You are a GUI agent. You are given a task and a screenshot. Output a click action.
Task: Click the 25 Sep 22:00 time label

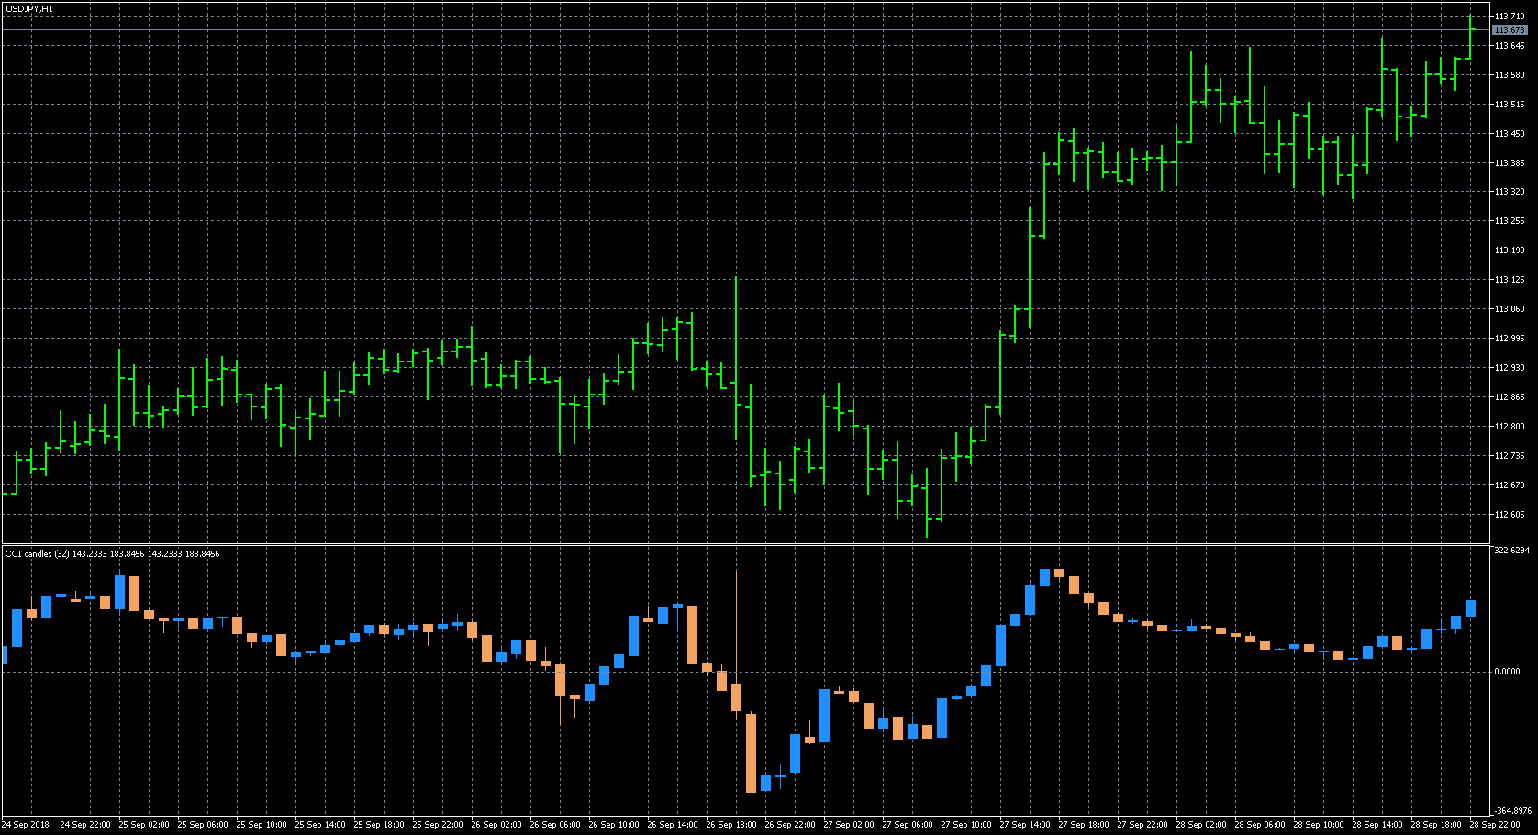[x=438, y=825]
